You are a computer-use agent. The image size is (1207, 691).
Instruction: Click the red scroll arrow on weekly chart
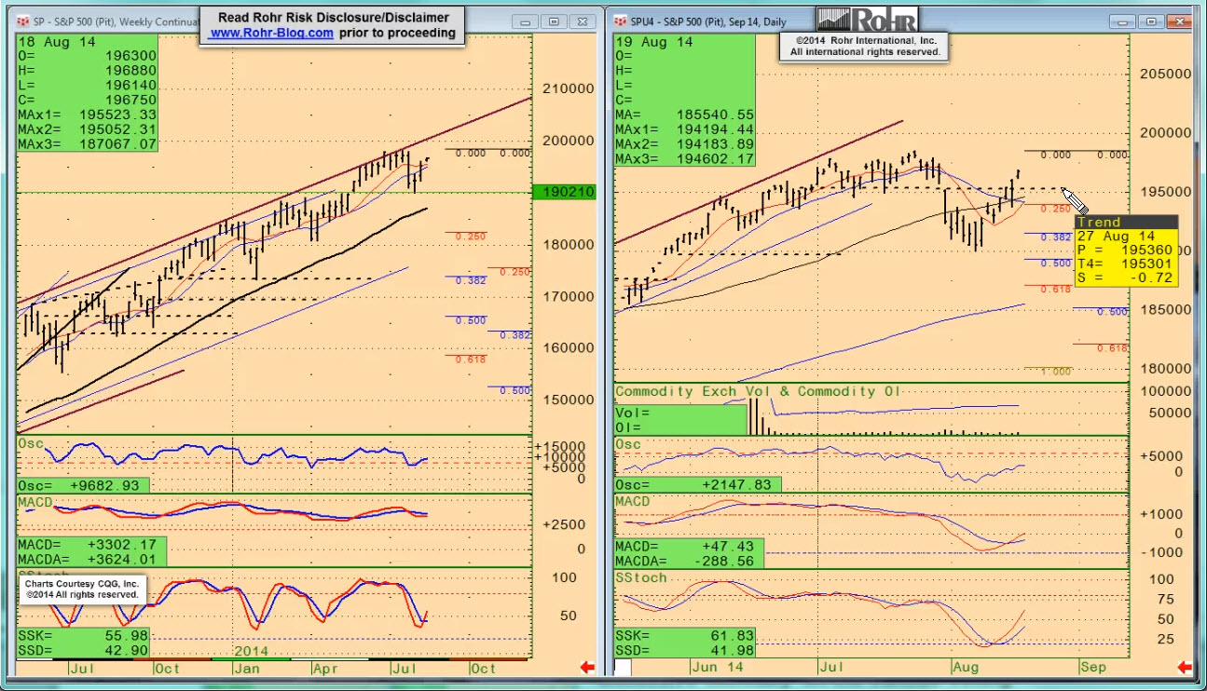pos(587,667)
